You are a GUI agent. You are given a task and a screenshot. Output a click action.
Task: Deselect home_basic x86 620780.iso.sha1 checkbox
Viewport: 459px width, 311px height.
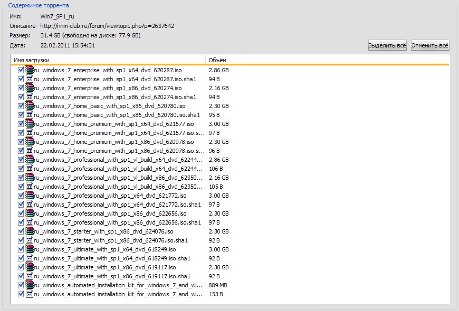tap(21, 115)
